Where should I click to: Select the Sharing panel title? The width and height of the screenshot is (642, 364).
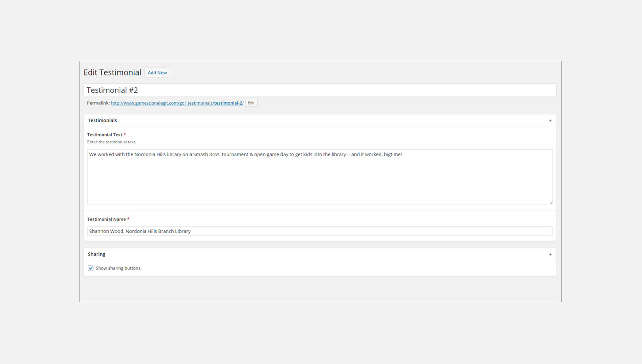coord(96,254)
